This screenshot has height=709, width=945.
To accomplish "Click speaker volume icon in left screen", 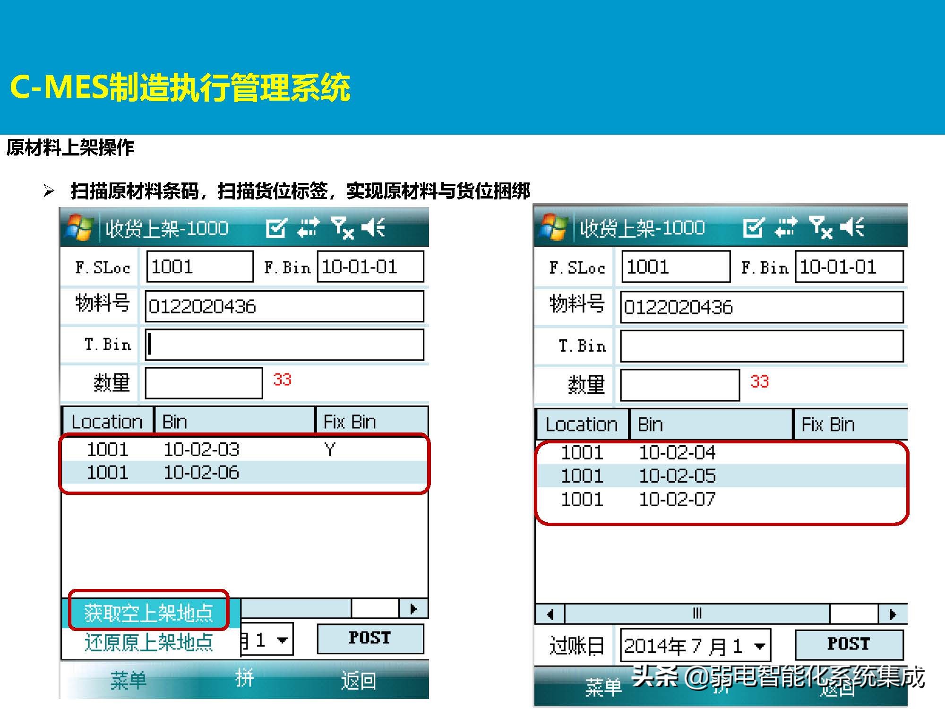I will click(x=374, y=227).
